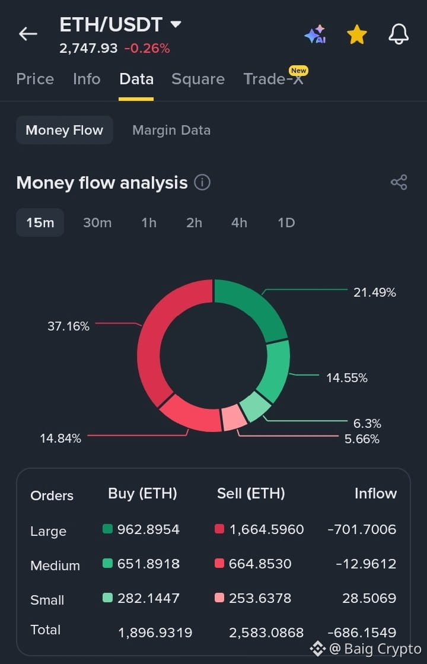Image resolution: width=427 pixels, height=664 pixels.
Task: Open price alerts bell icon
Action: tap(399, 34)
